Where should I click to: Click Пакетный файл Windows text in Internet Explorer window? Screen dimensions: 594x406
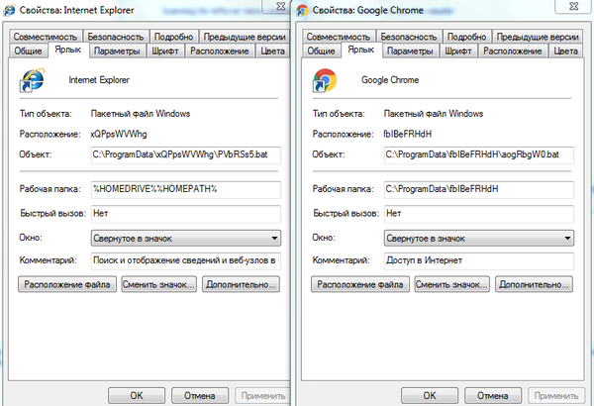[141, 114]
